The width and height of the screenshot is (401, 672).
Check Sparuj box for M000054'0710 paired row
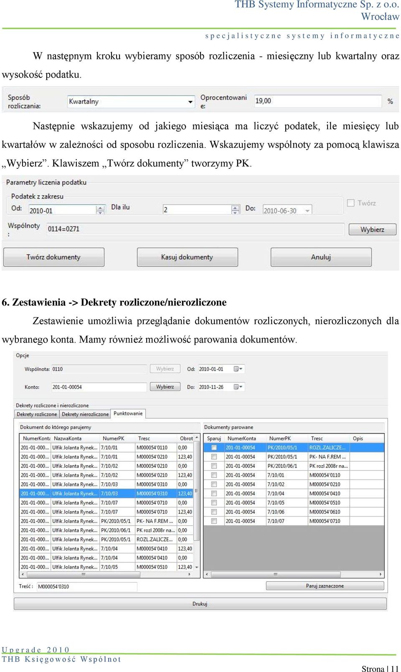point(214,521)
